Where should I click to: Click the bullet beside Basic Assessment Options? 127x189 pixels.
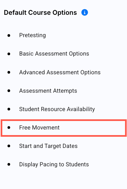coord(9,54)
